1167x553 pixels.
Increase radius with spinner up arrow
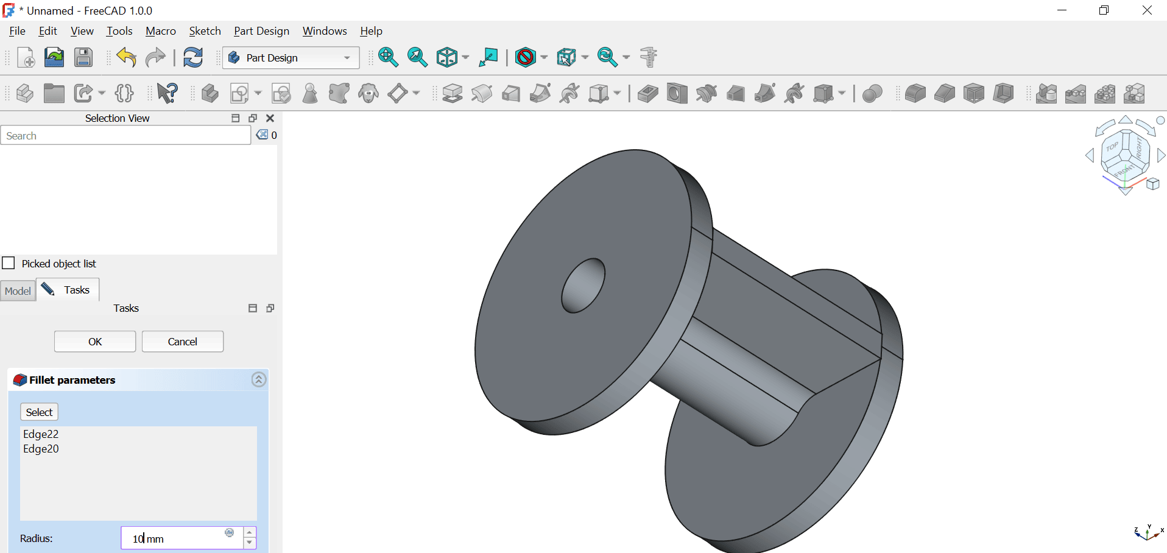(x=250, y=533)
